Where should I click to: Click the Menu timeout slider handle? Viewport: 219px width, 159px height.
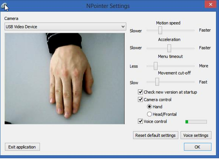click(156, 66)
